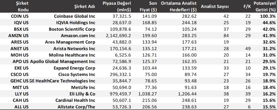This screenshot has width=277, height=110.
Task: Click Boston Scientific's 105.24 analyst target
Action: 189,29
